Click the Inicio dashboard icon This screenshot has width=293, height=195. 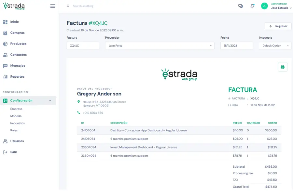point(5,22)
